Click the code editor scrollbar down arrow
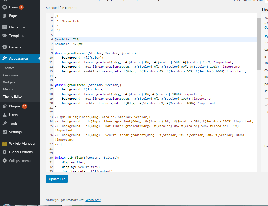 pos(259,169)
